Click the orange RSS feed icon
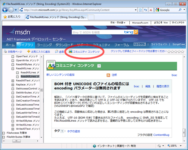This screenshot has width=188, height=150. tap(108, 75)
